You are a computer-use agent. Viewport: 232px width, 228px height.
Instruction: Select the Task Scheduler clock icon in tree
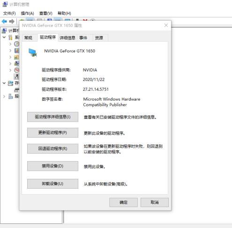tap(16, 44)
